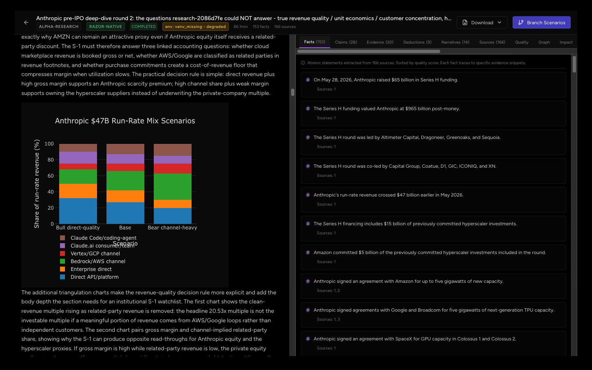Click the COMPLETED status badge
The width and height of the screenshot is (592, 370).
(143, 27)
